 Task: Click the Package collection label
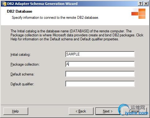point(25,64)
